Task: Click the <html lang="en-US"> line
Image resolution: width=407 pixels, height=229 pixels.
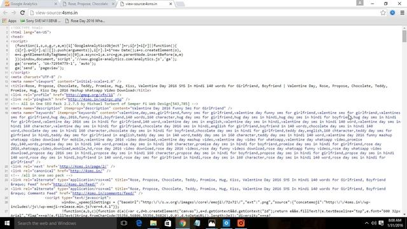Action: pos(31,32)
